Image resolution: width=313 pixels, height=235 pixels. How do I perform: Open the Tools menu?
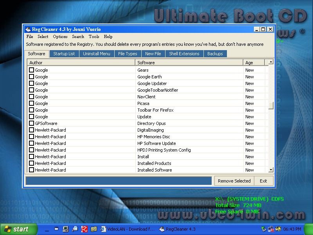94,36
